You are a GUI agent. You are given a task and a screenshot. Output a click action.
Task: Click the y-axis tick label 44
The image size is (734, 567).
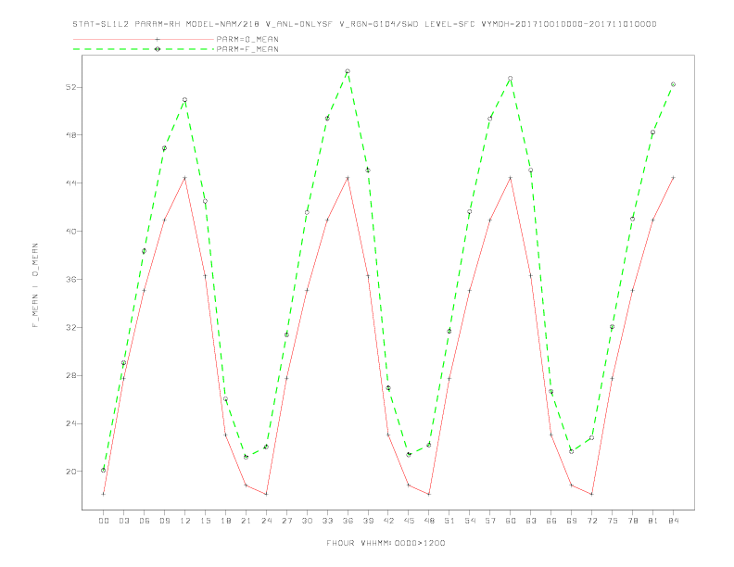(x=71, y=183)
